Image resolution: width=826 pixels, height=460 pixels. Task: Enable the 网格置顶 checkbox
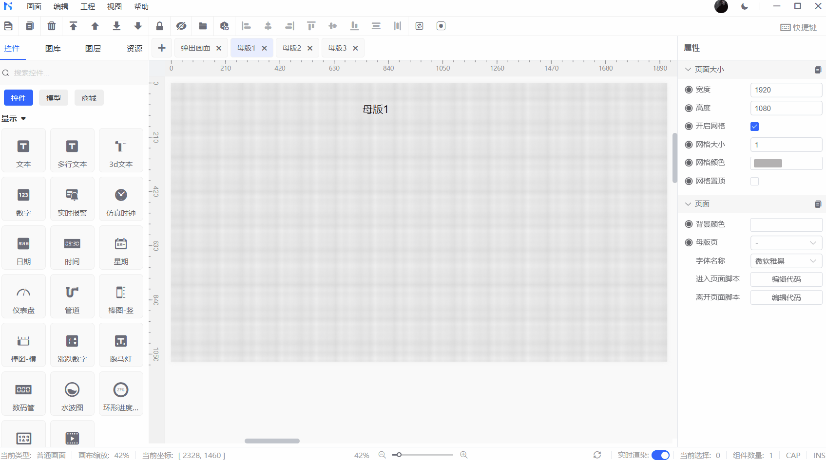[x=754, y=182]
